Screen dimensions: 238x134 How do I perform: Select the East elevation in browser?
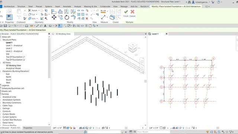click(8, 74)
